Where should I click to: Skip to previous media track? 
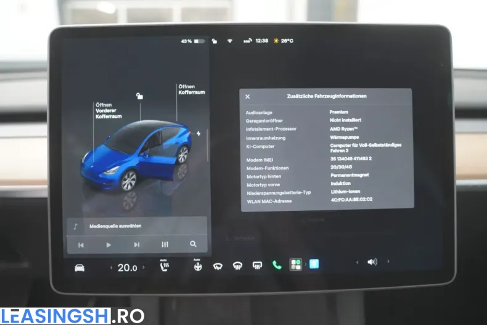81,245
